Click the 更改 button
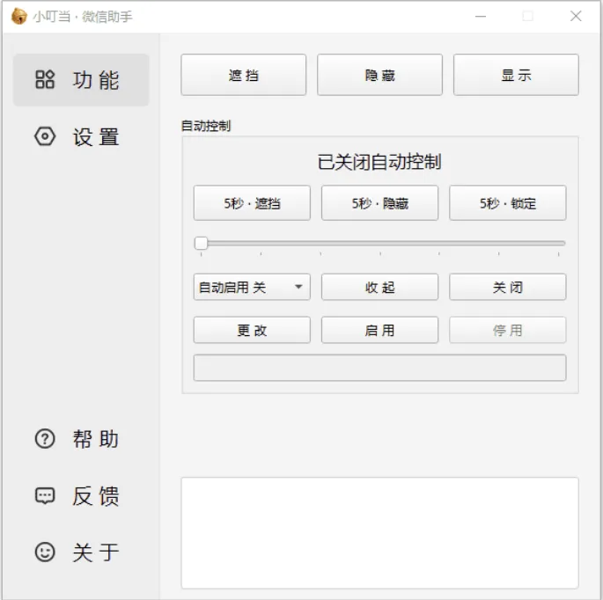 [x=252, y=330]
